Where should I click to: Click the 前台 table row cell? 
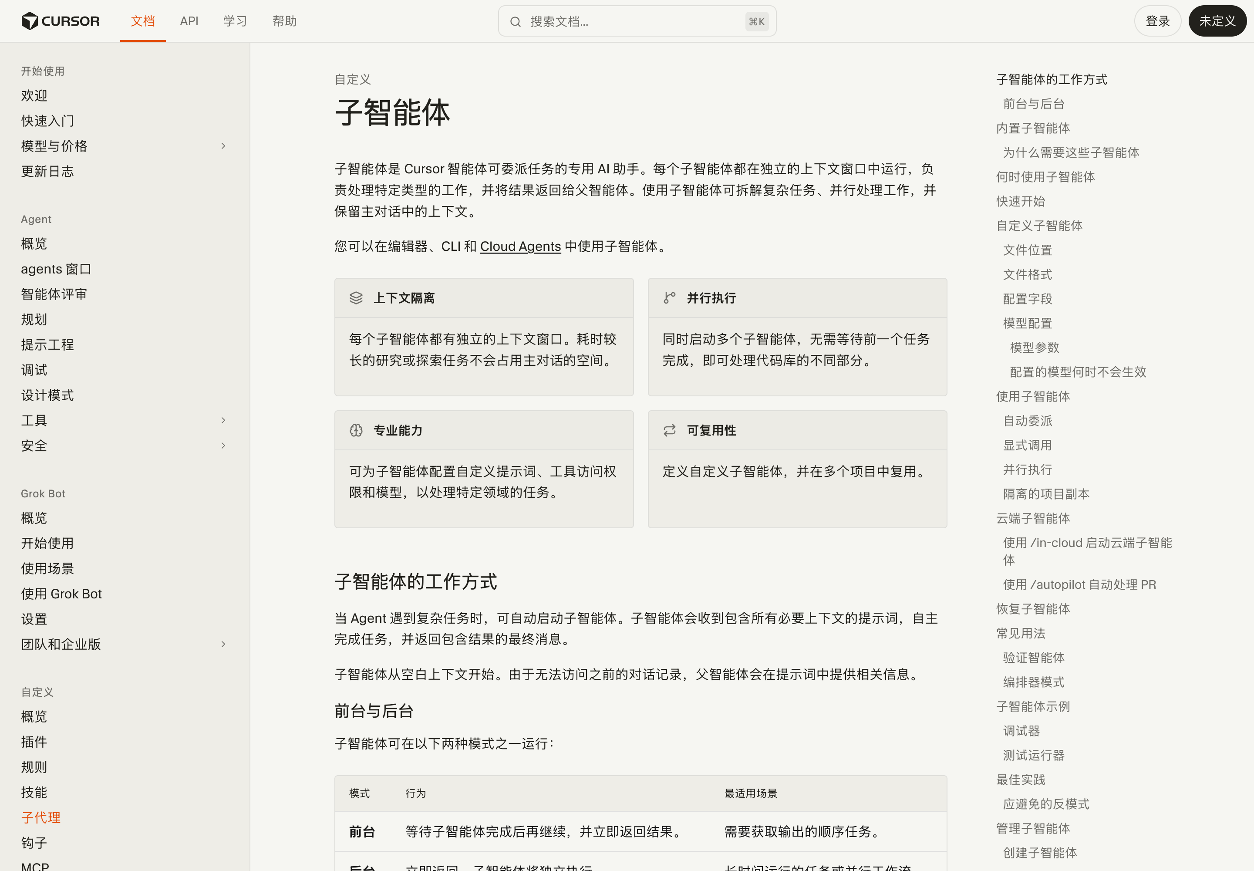pos(362,832)
